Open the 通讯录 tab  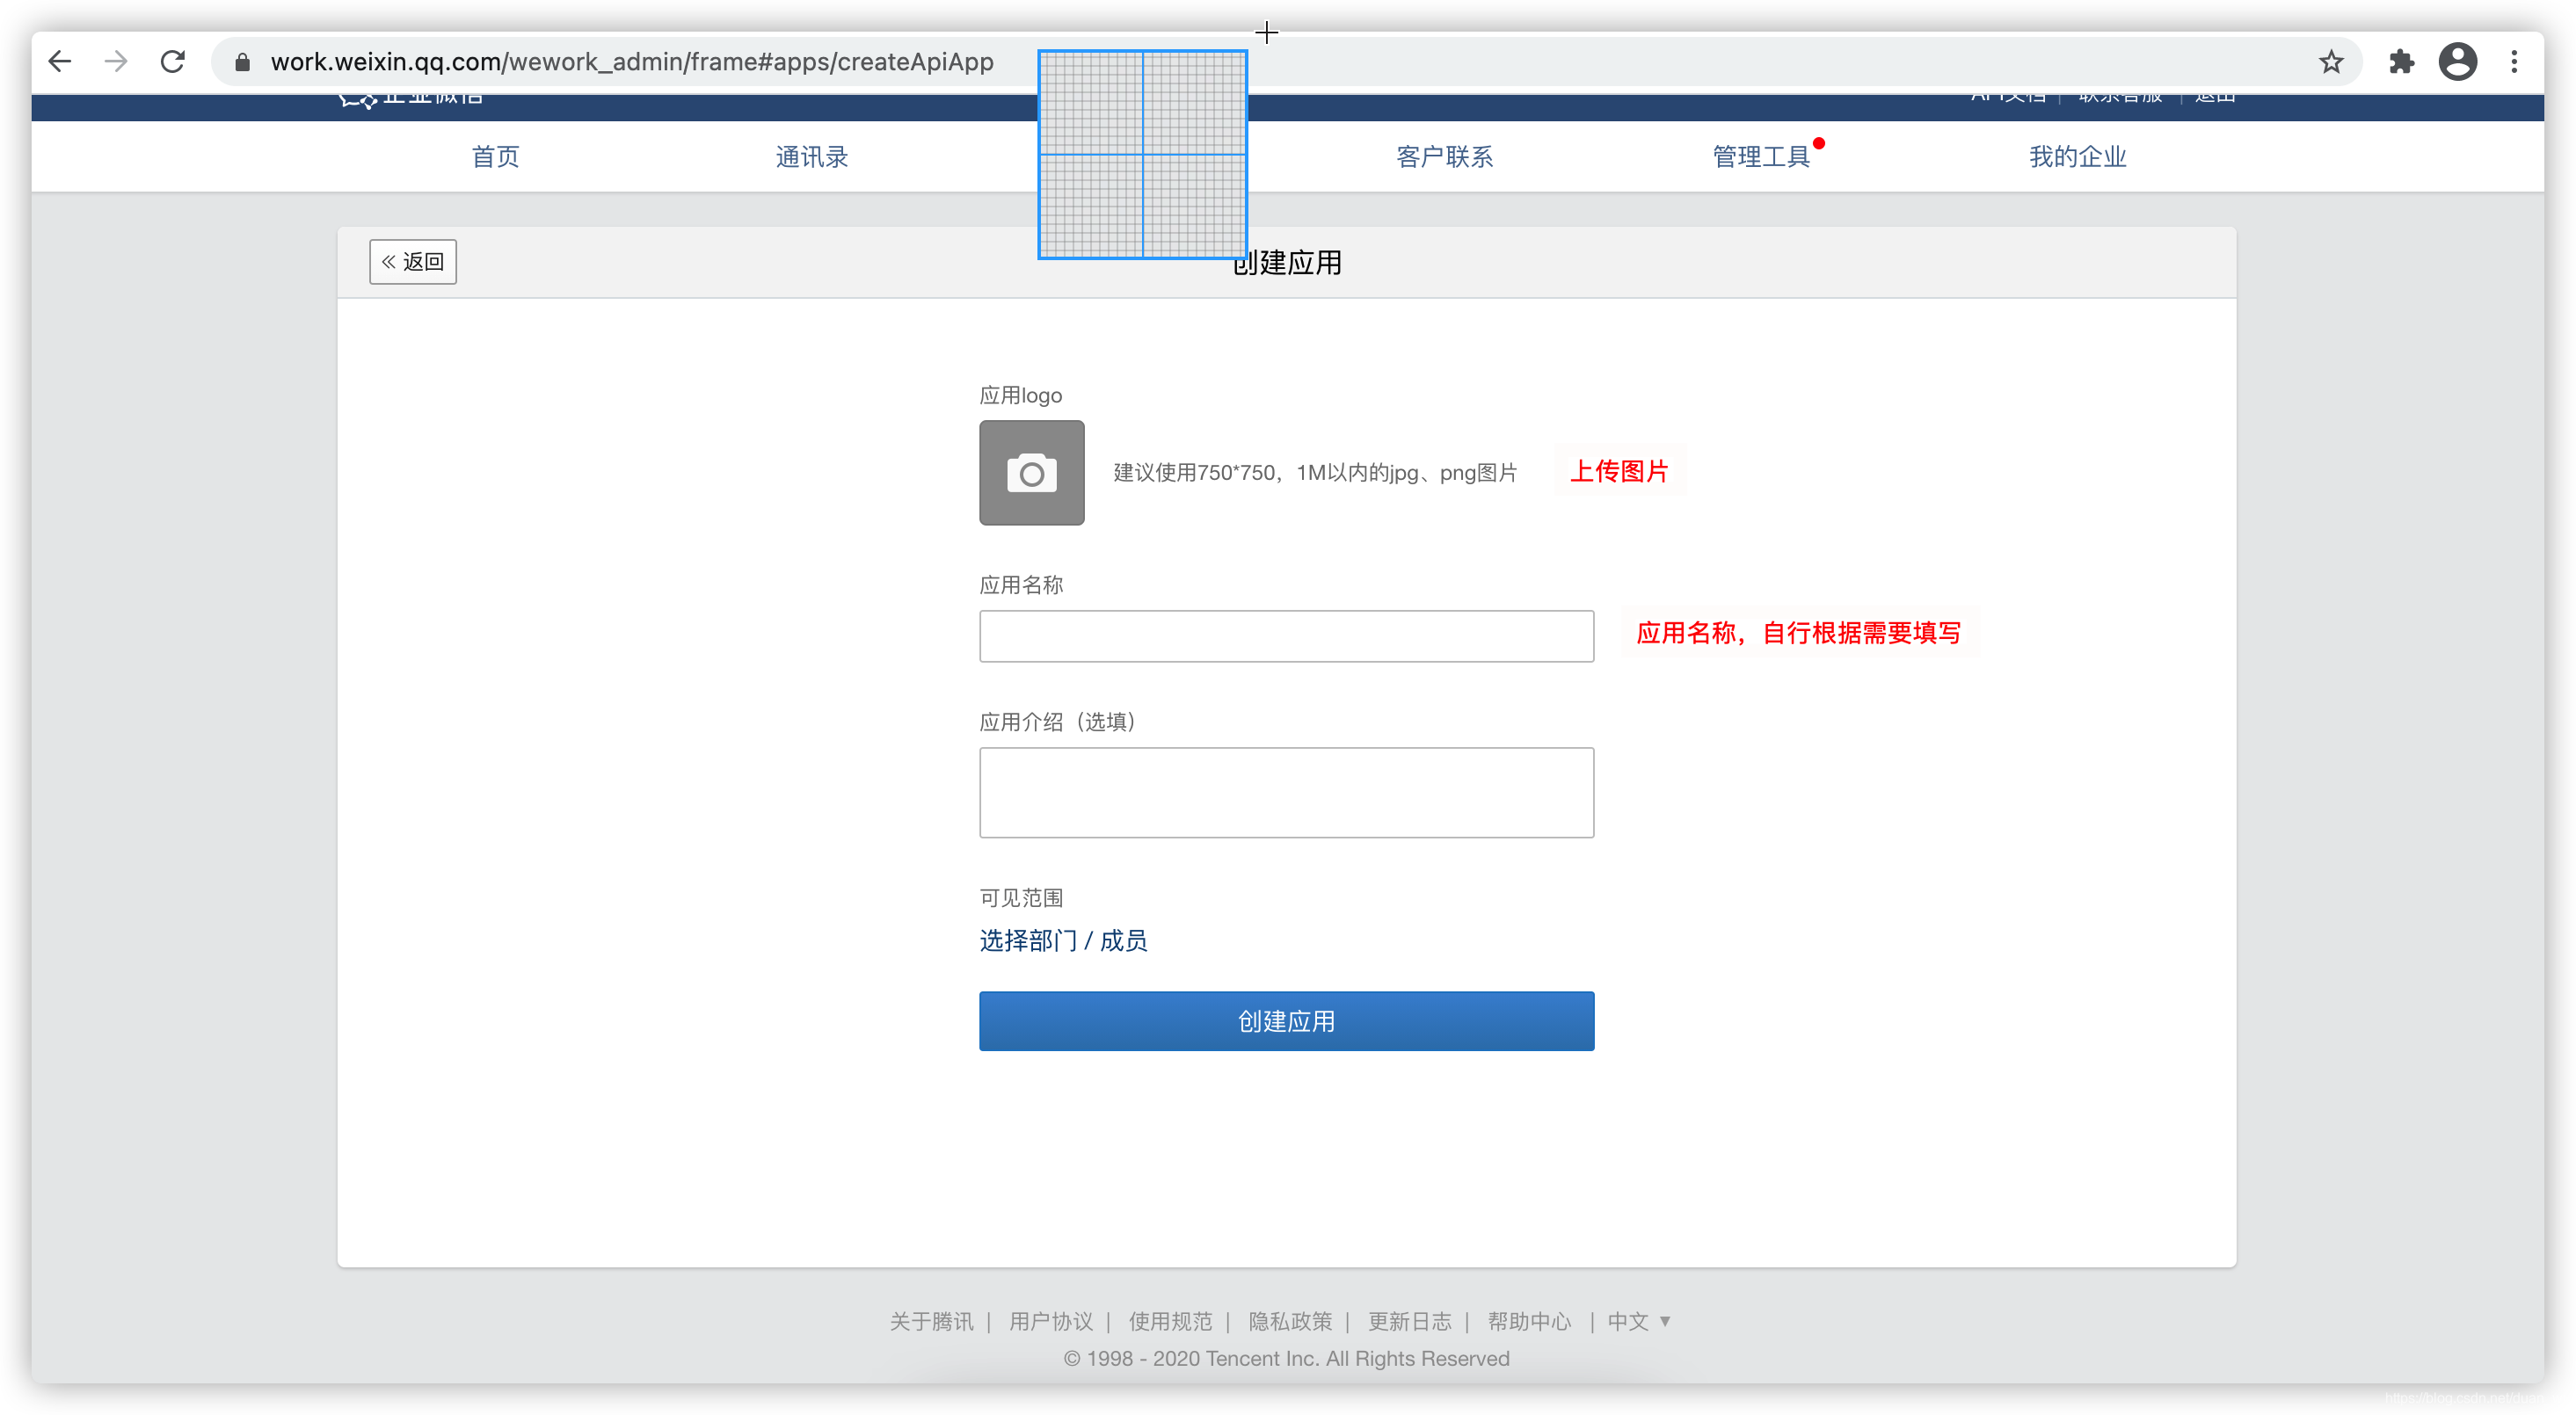tap(811, 157)
